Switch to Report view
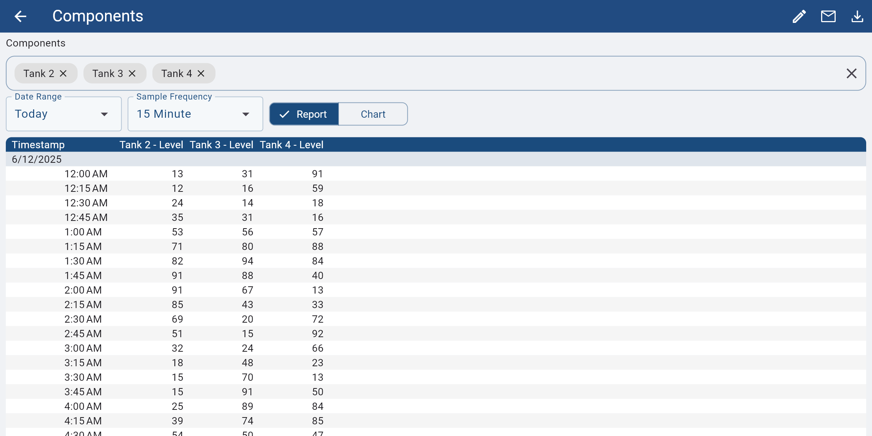This screenshot has height=436, width=872. pyautogui.click(x=304, y=114)
